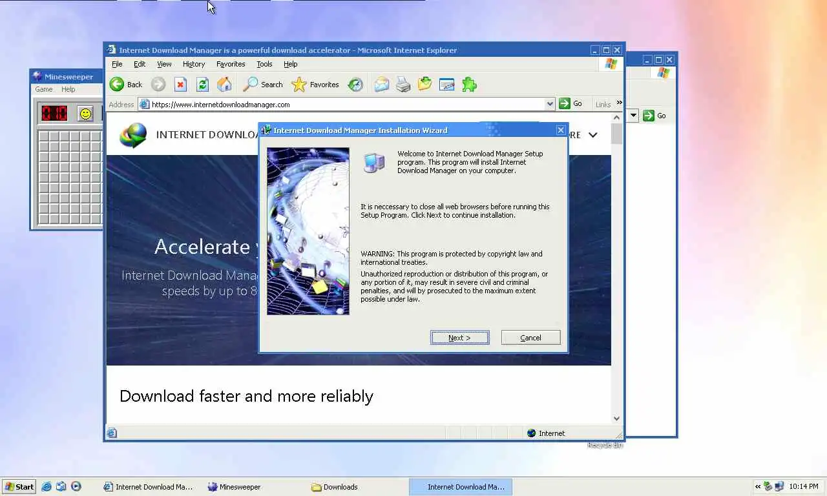Open the Favorites menu

231,64
